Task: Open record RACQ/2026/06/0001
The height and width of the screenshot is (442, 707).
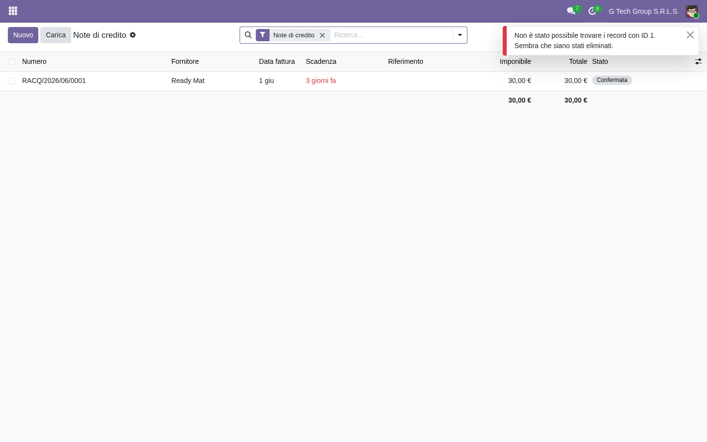Action: (54, 81)
